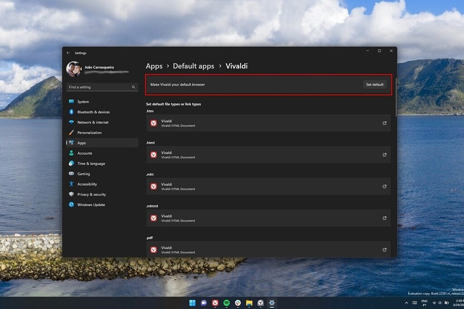Open Slack from the taskbar

(238, 303)
